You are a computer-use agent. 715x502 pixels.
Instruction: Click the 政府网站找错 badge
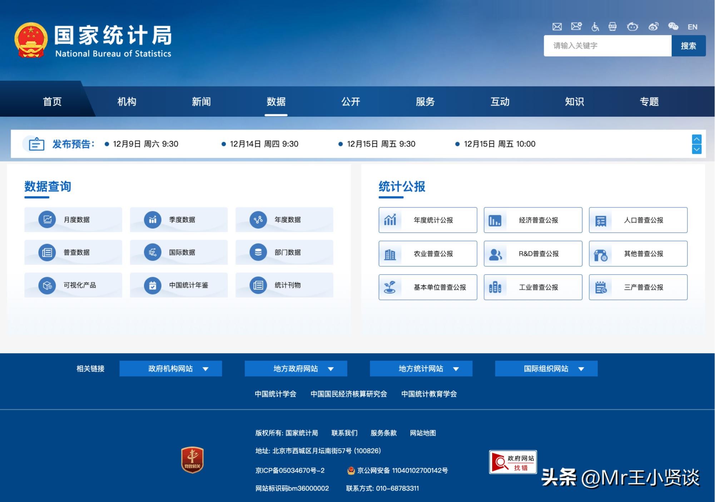coord(513,462)
